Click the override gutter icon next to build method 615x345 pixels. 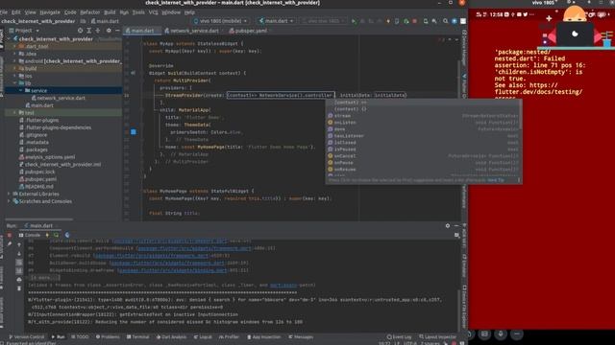coord(133,73)
